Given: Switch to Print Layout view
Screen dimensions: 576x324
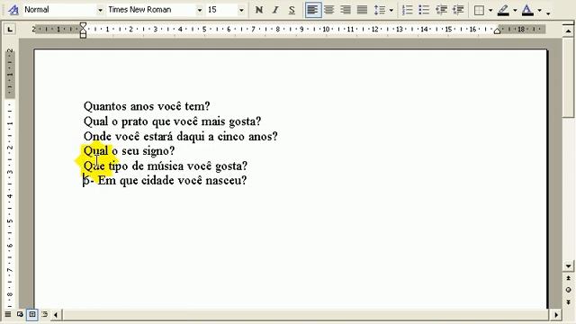Looking at the screenshot, I should click(x=32, y=314).
